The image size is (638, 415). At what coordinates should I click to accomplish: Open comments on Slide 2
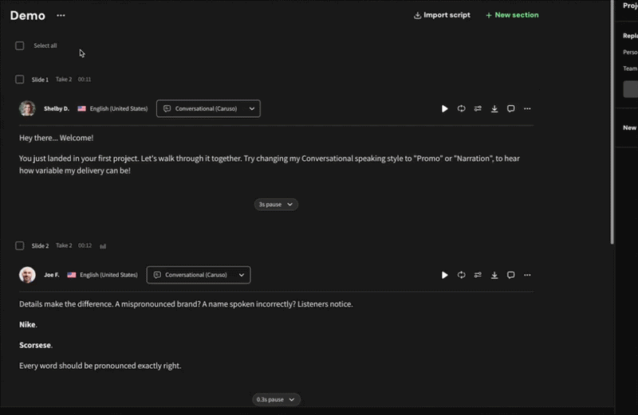(511, 275)
